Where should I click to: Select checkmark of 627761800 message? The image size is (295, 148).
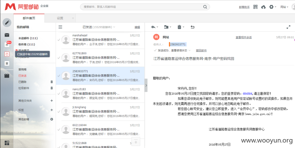(x=59, y=58)
